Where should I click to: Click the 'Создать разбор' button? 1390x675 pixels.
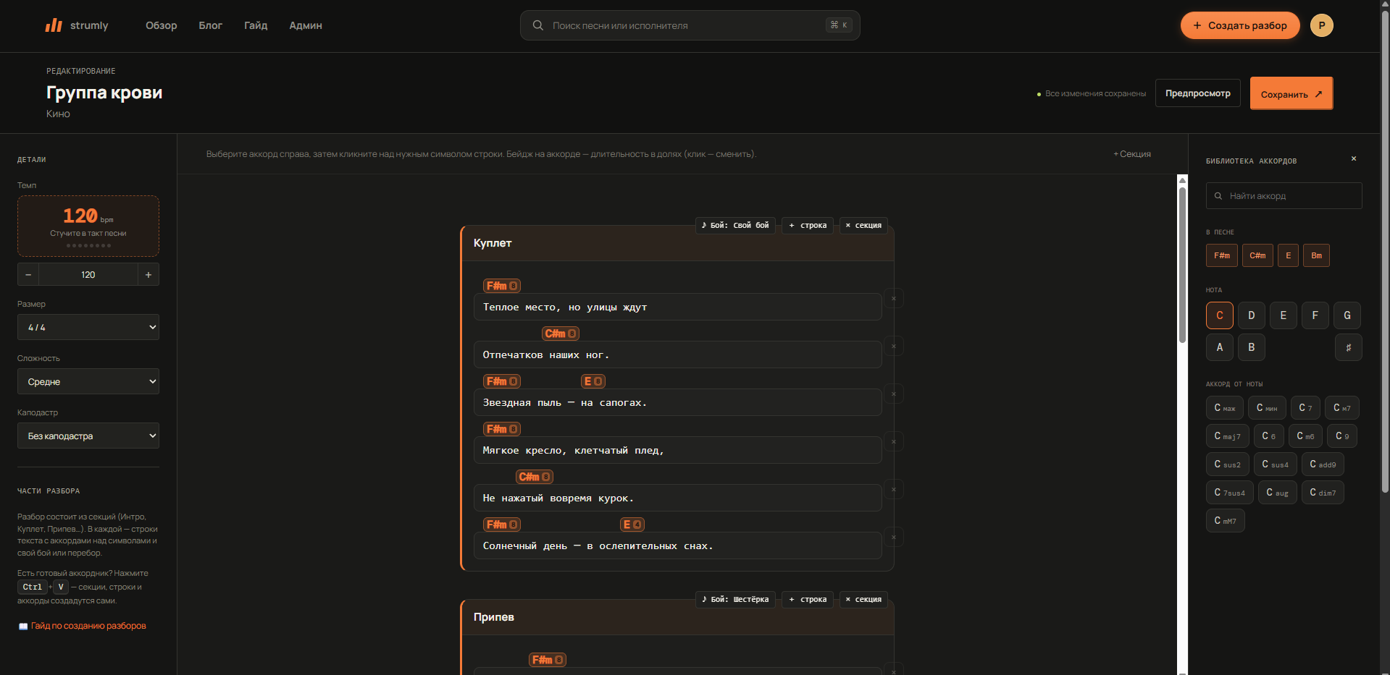[1240, 25]
